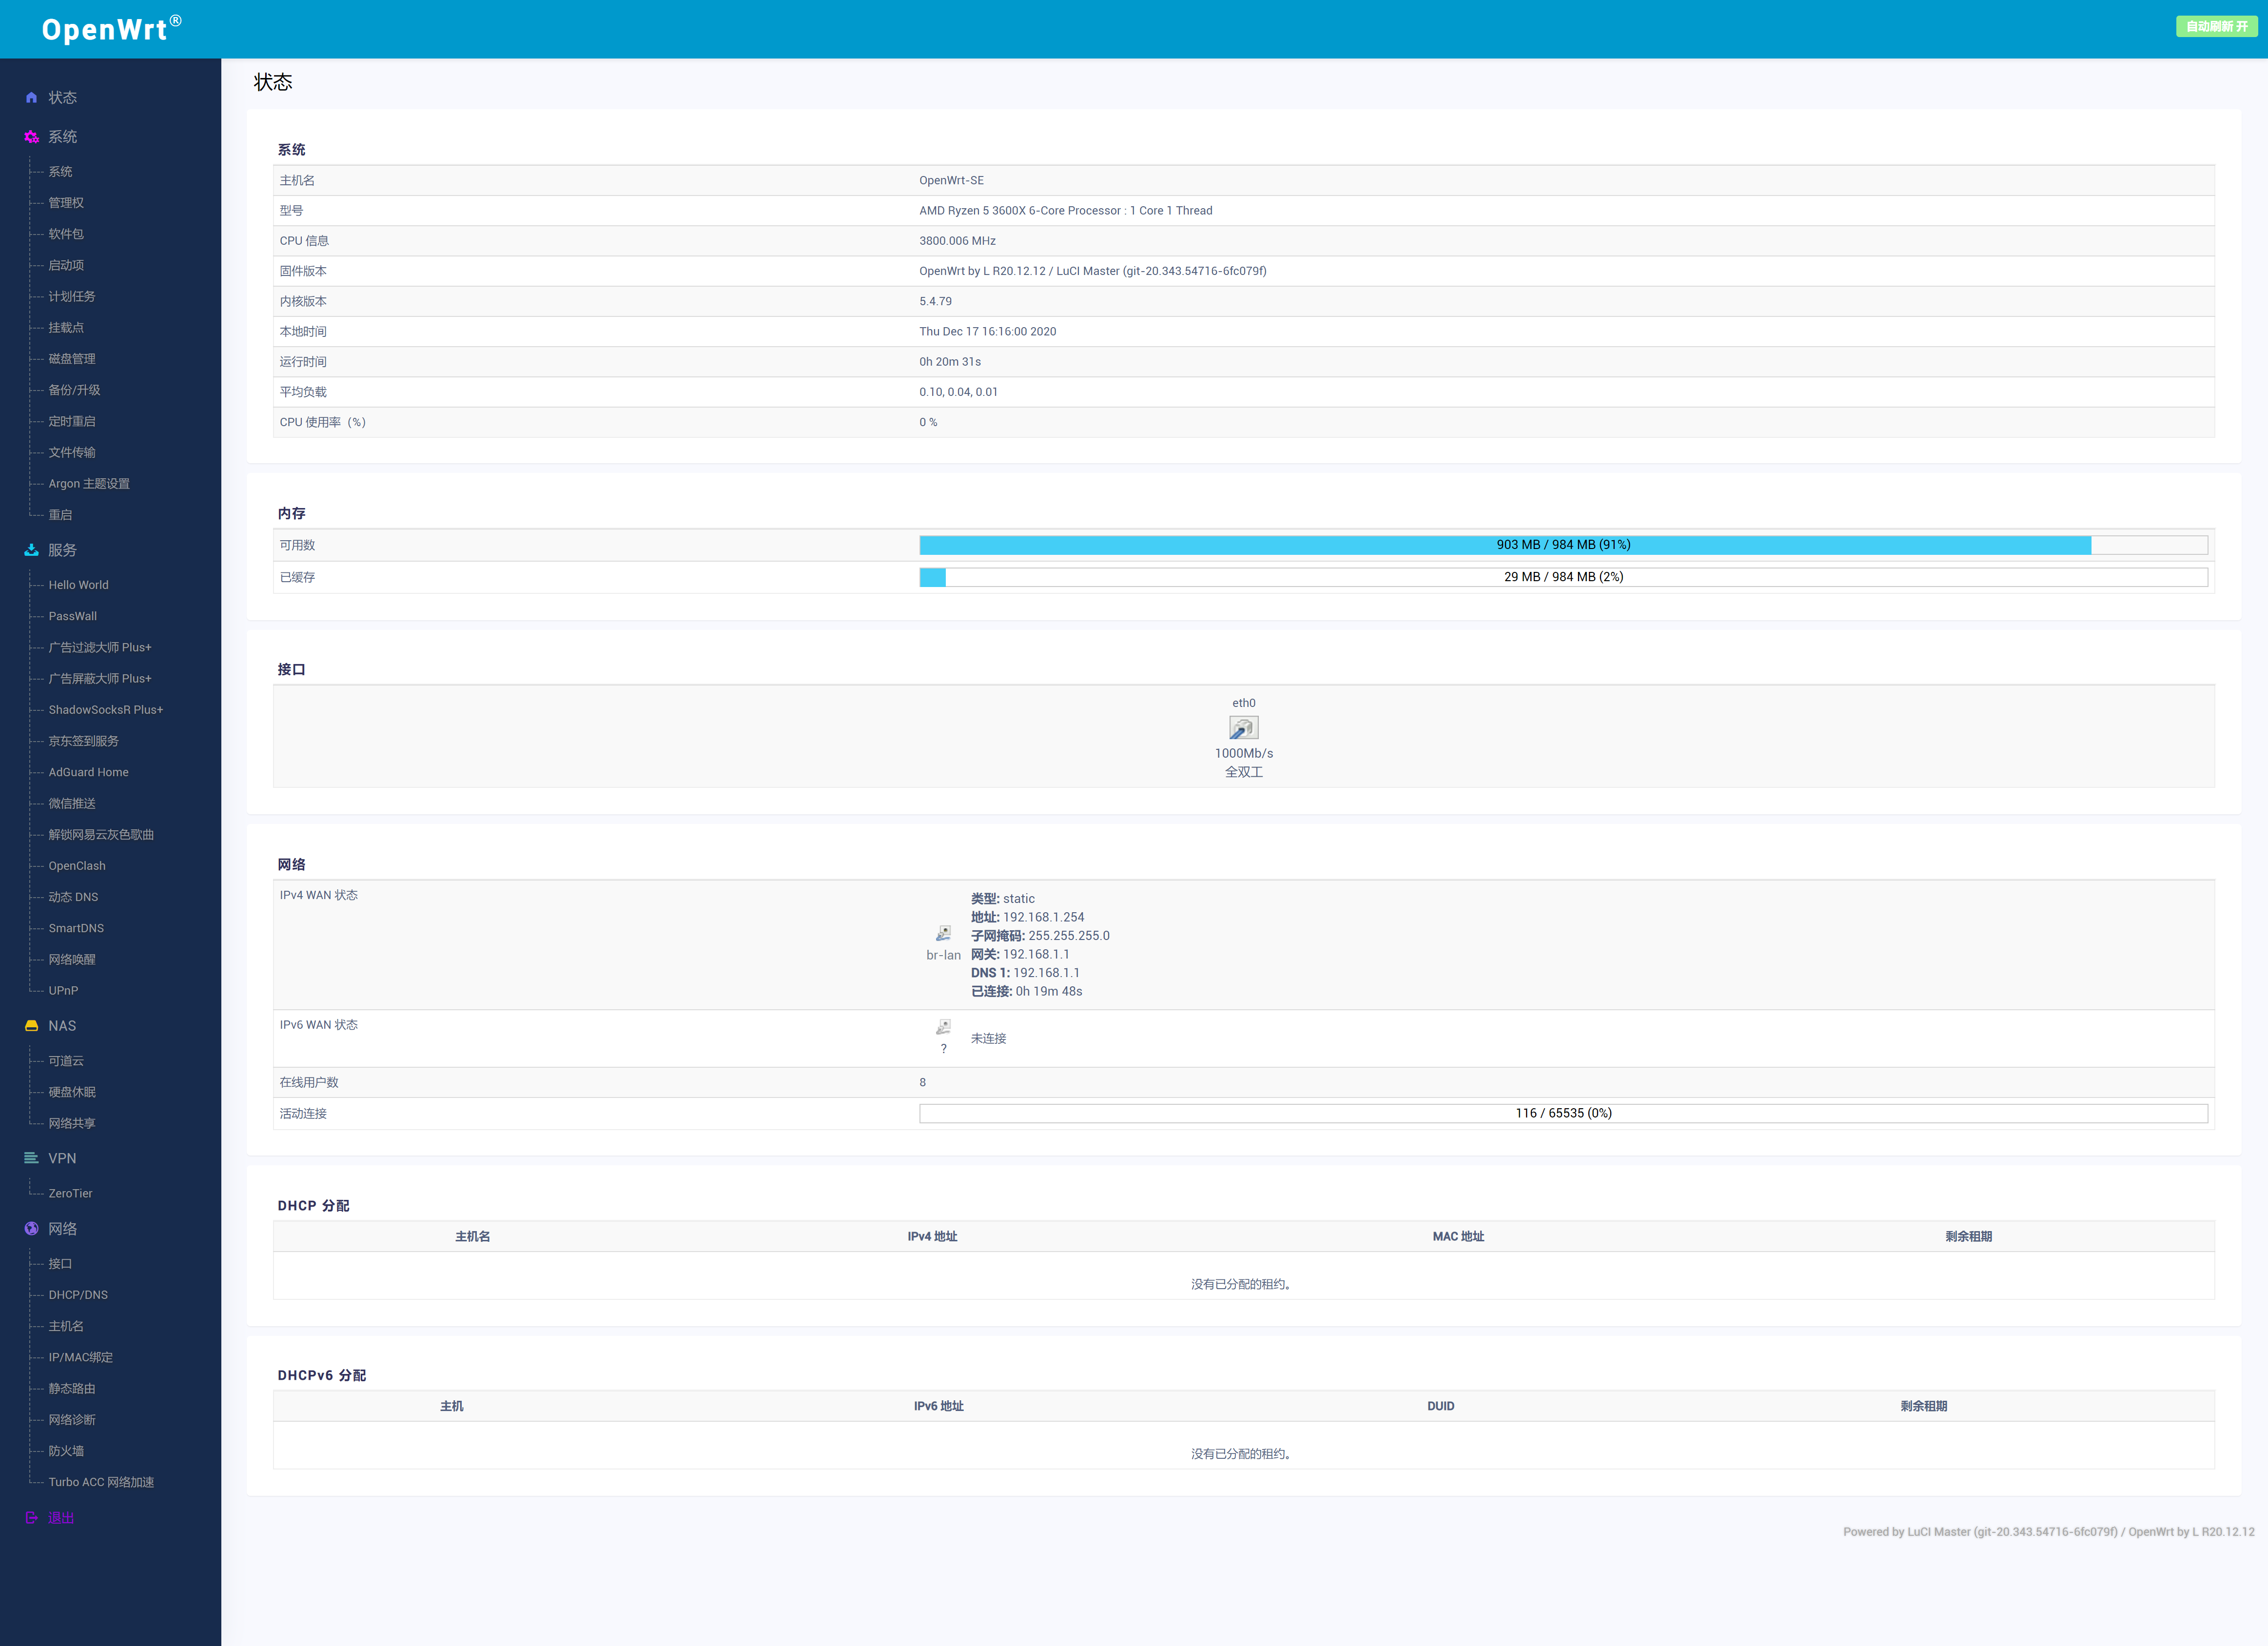Open the PassWall service page
2268x1646 pixels.
(73, 616)
